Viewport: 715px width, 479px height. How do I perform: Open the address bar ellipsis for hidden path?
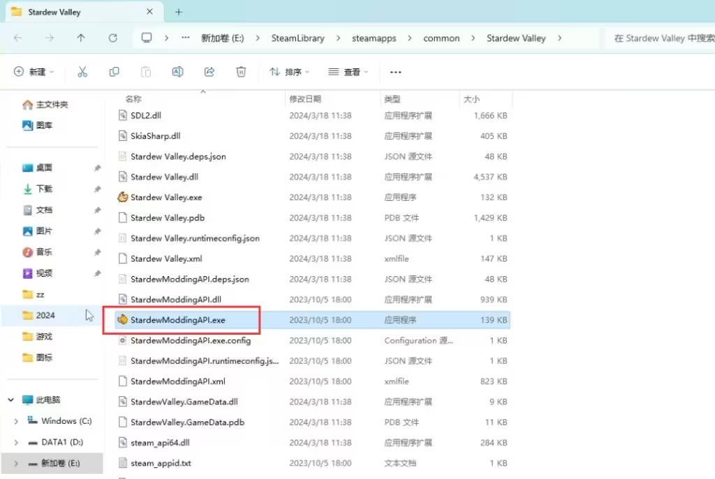(186, 38)
